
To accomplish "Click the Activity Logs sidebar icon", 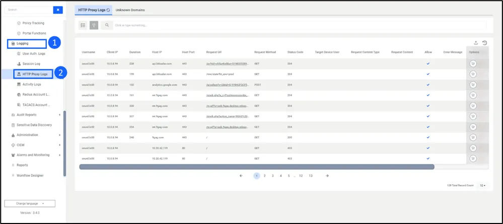I will point(19,85).
